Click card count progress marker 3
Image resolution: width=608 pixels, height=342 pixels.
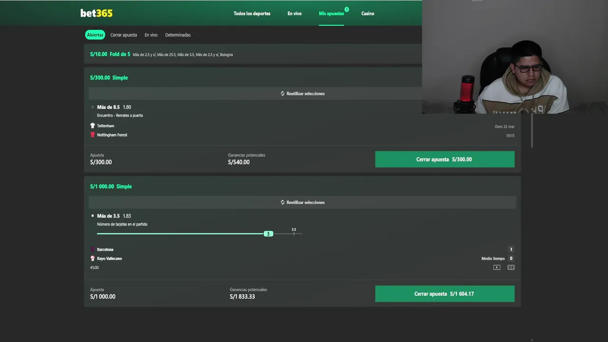pyautogui.click(x=268, y=234)
